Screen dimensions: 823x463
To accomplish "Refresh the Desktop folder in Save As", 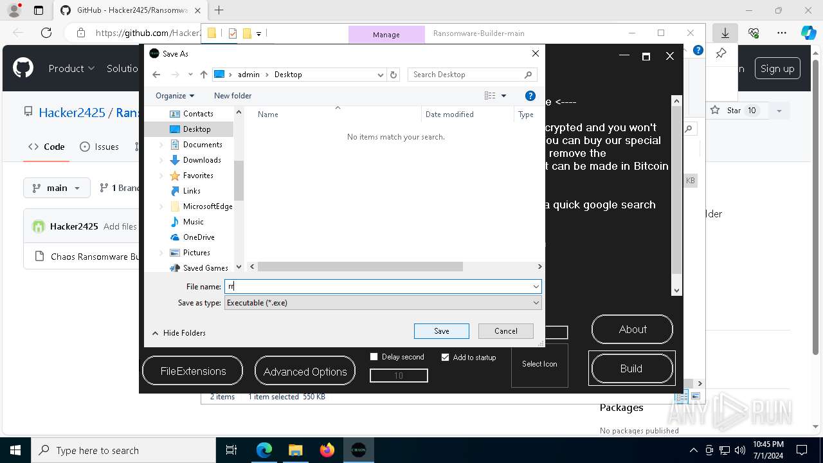I will 394,75.
